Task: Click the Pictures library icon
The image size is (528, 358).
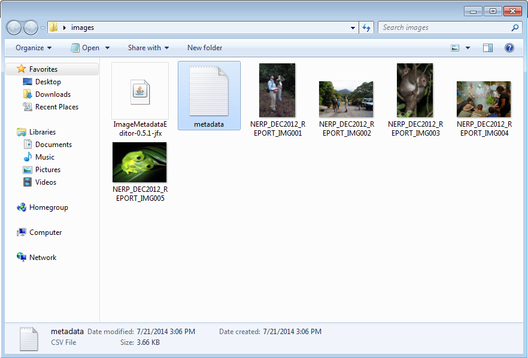Action: pyautogui.click(x=28, y=170)
